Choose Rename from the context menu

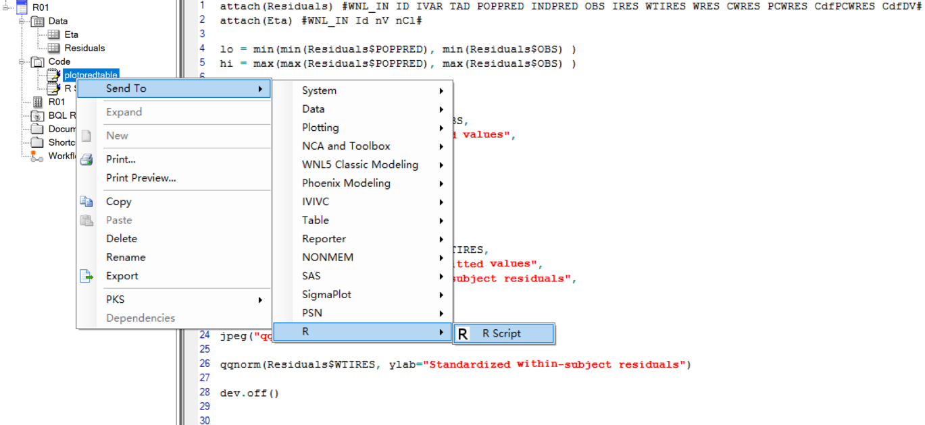[x=174, y=257]
